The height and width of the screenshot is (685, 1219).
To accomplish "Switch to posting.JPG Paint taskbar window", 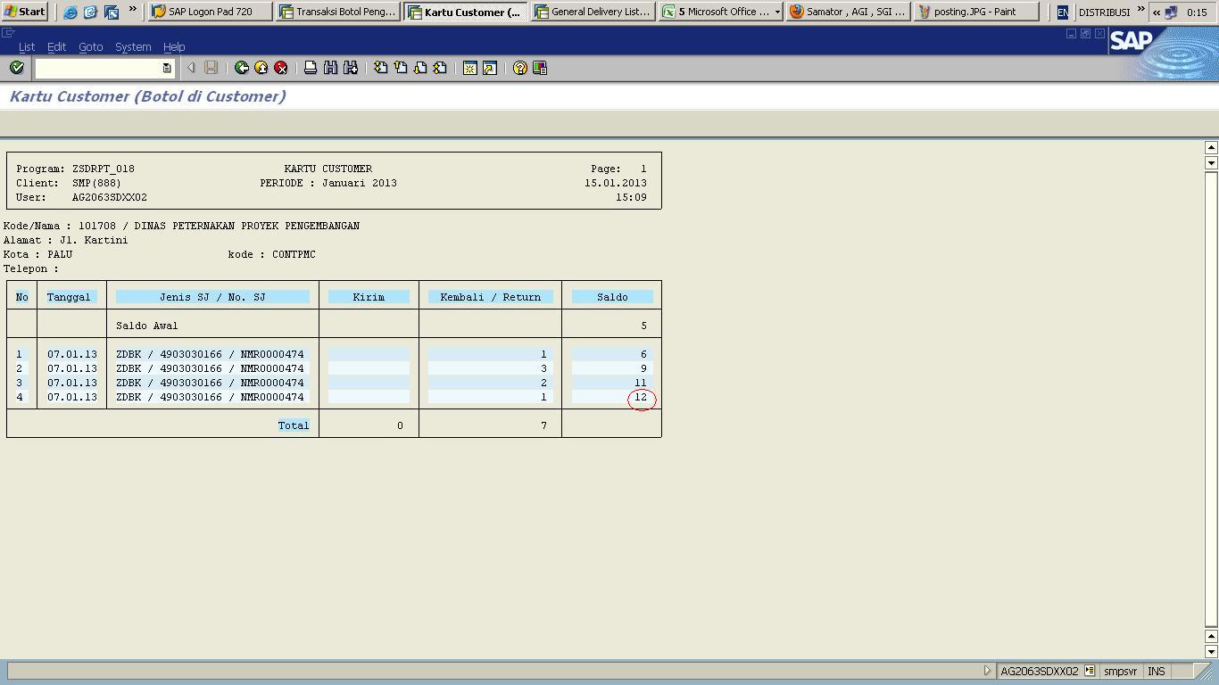I will point(976,12).
